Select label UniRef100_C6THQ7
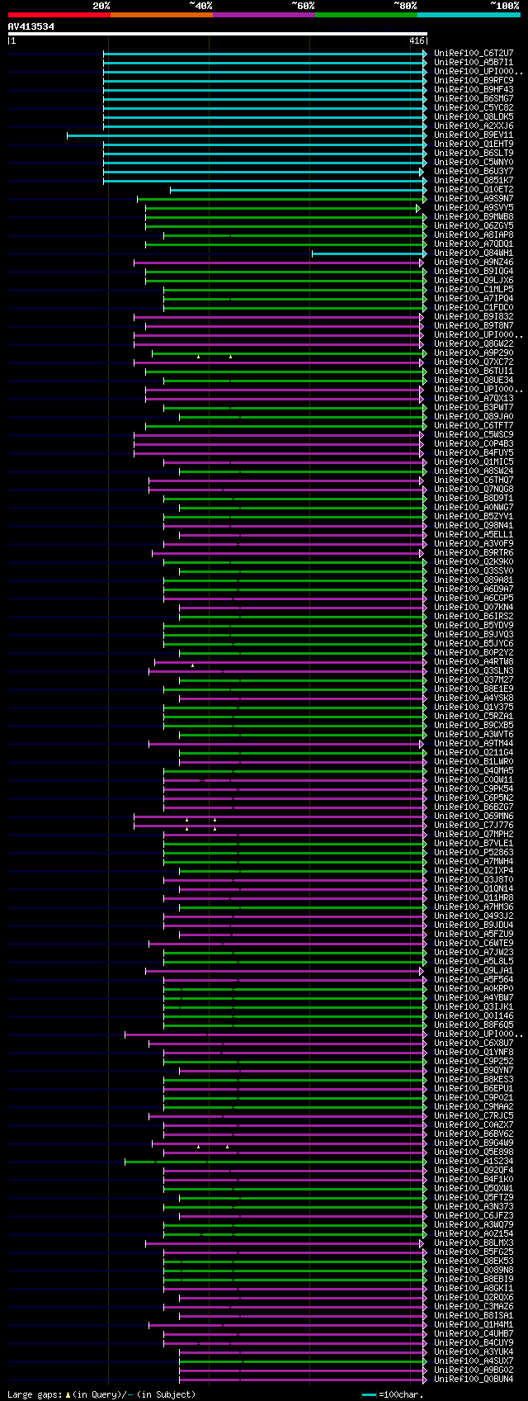 [x=474, y=480]
